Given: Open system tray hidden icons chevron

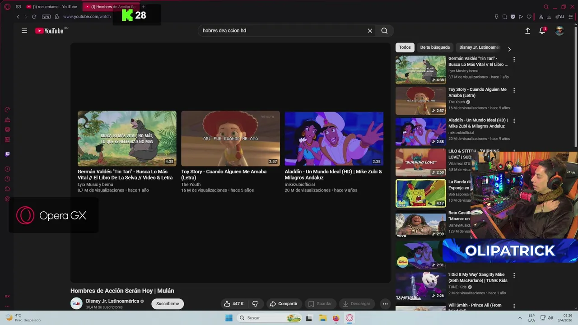Looking at the screenshot, I should (x=520, y=318).
